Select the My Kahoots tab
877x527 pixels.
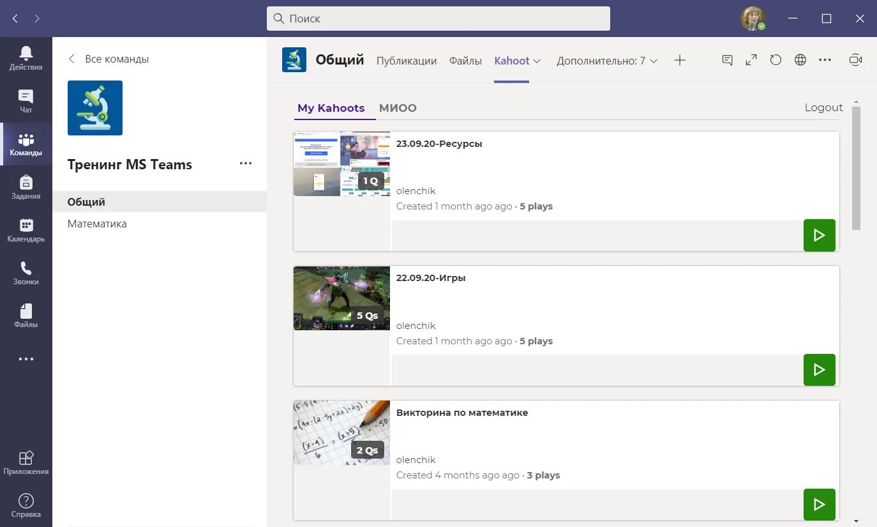[x=331, y=108]
